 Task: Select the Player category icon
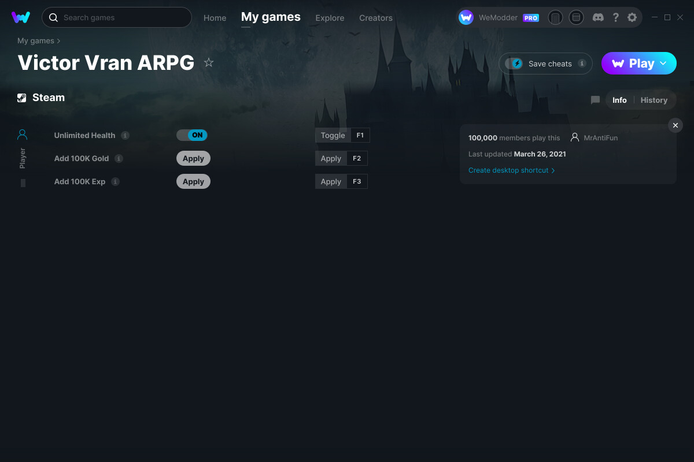[23, 135]
